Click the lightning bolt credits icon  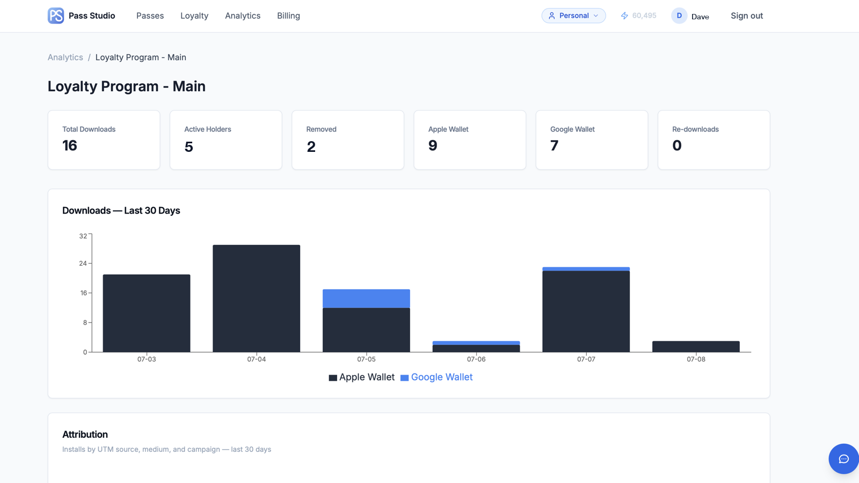click(624, 16)
